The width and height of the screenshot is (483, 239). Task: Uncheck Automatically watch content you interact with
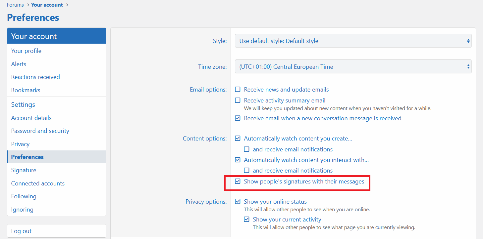238,160
